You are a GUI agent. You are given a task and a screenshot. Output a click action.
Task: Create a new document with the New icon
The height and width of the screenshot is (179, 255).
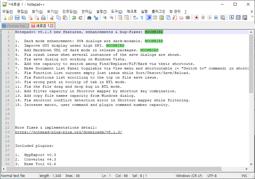pos(4,18)
